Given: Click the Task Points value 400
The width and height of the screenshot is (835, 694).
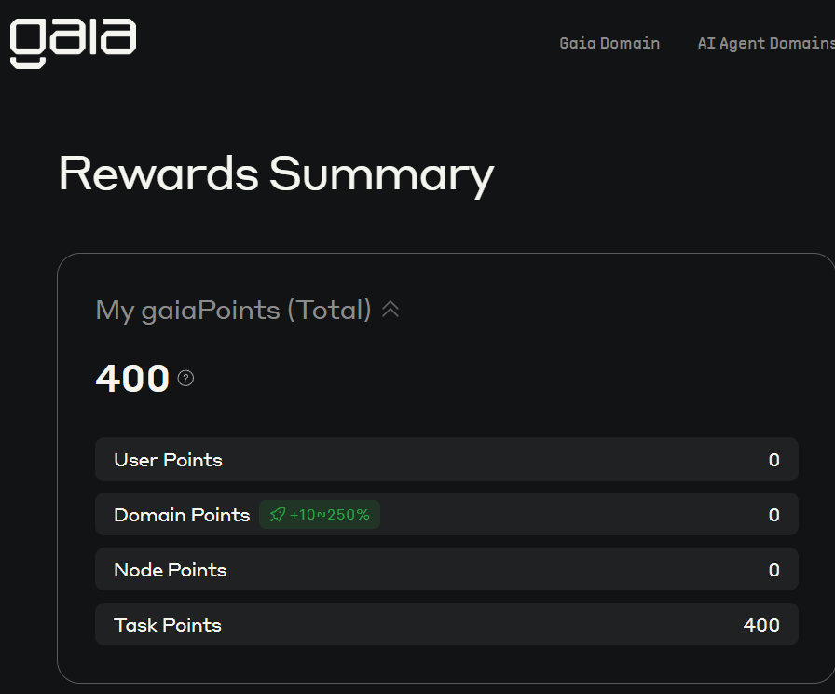Looking at the screenshot, I should (x=761, y=625).
